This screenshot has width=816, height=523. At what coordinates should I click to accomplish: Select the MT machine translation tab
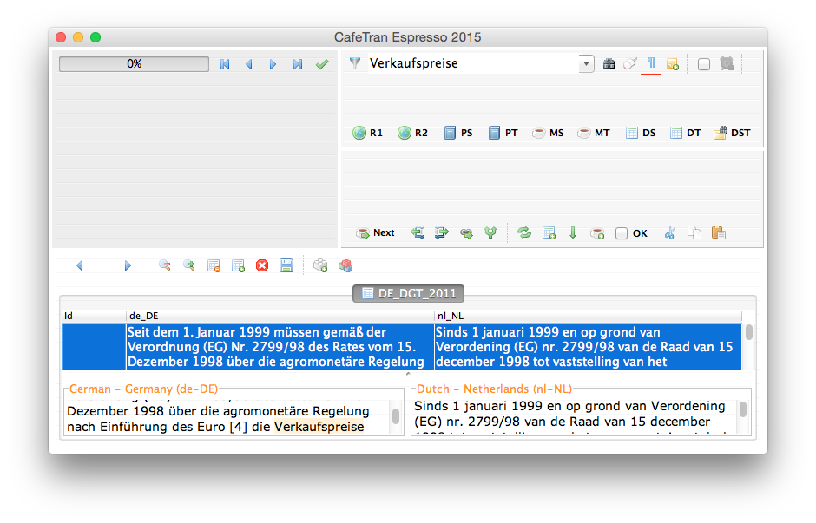click(x=596, y=133)
